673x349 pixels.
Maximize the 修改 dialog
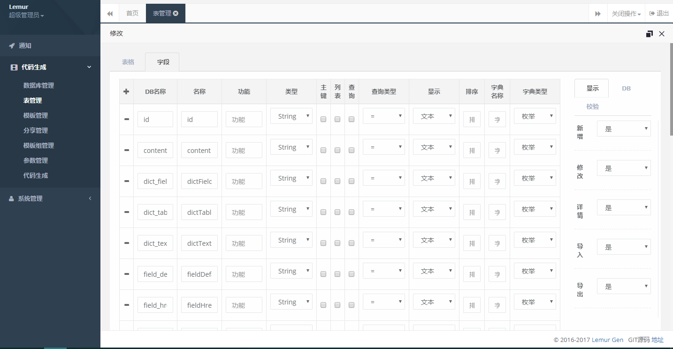pyautogui.click(x=650, y=34)
